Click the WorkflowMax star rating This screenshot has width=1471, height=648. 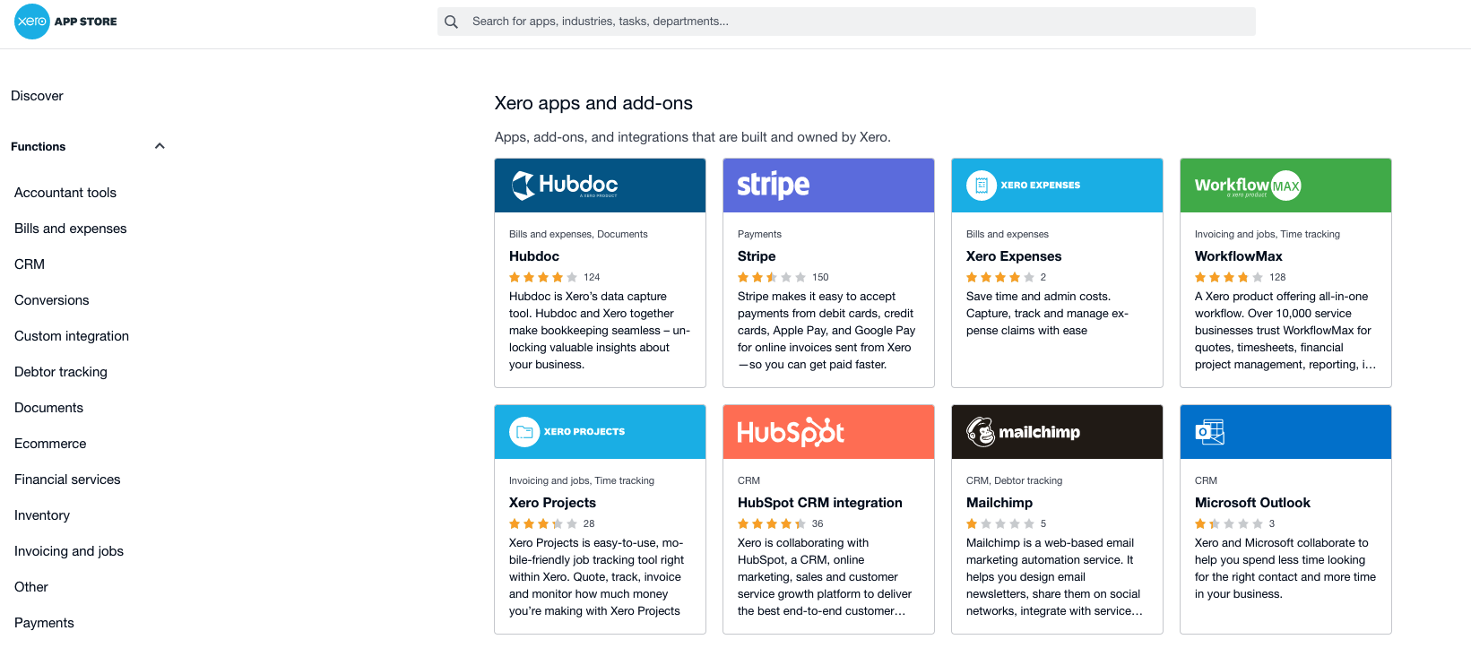pyautogui.click(x=1229, y=278)
